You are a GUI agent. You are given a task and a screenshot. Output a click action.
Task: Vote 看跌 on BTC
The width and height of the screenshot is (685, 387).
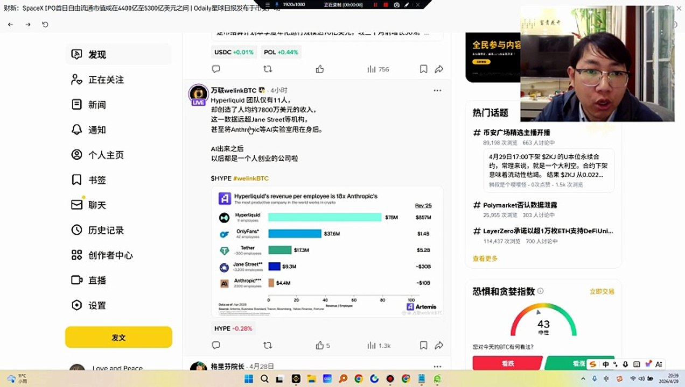(507, 363)
